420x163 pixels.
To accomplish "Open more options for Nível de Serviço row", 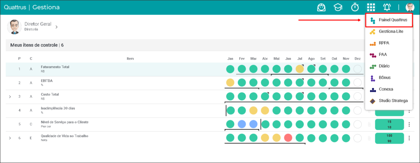I will pyautogui.click(x=409, y=124).
